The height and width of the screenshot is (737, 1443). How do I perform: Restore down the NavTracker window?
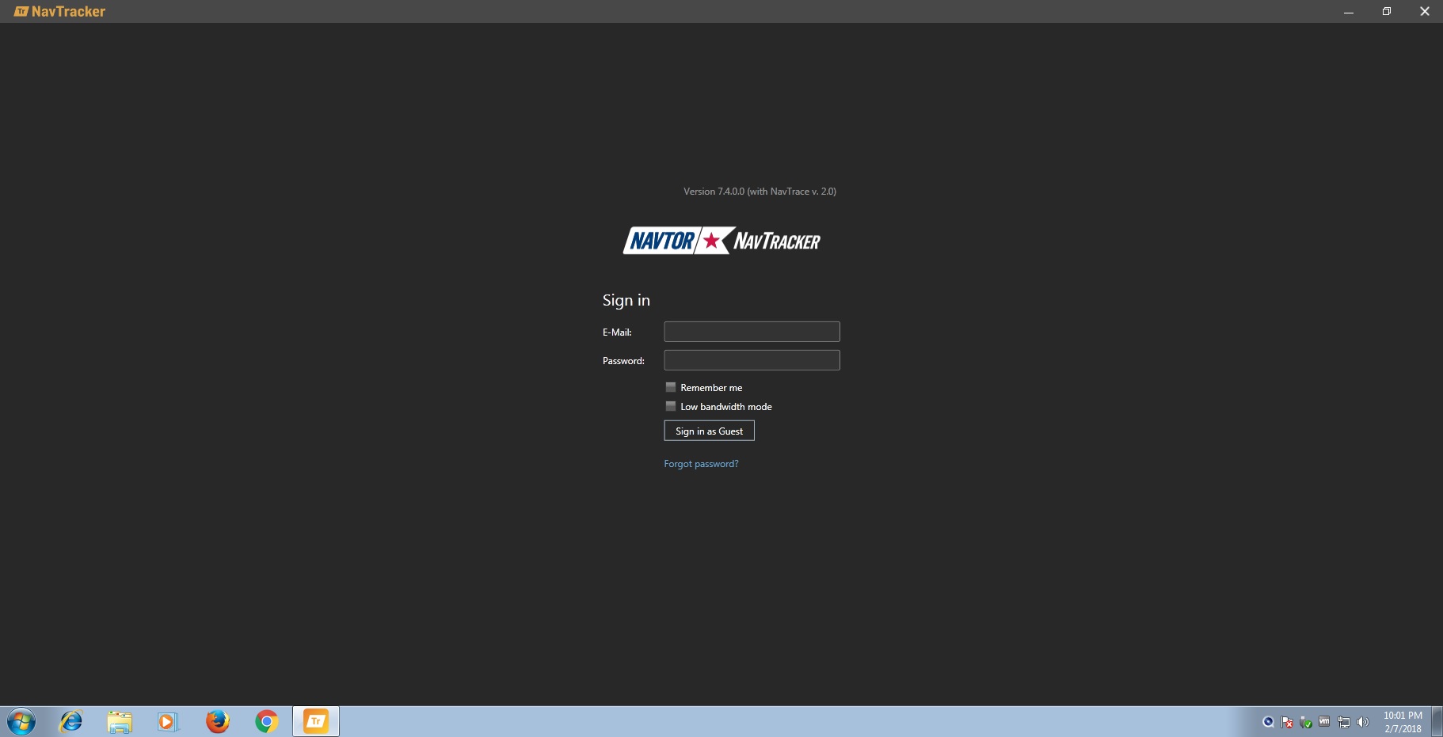coord(1387,11)
